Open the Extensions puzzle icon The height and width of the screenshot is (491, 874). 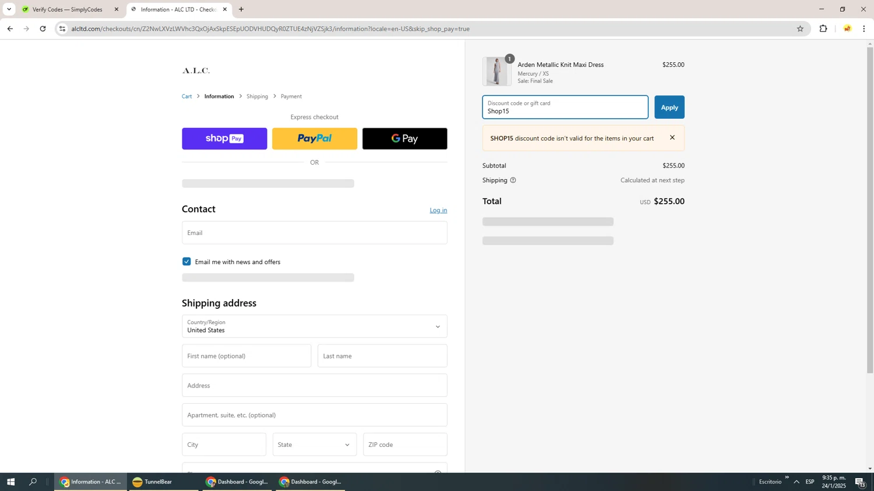pyautogui.click(x=823, y=29)
